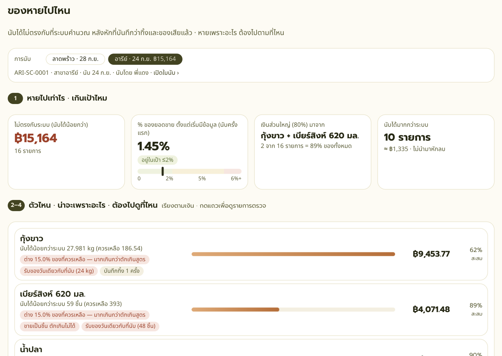Image resolution: width=502 pixels, height=356 pixels.
Task: Open the กุ้งขาว row title in the list
Action: (x=32, y=238)
